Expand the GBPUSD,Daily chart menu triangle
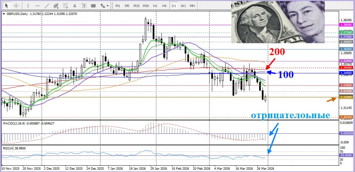 point(4,14)
